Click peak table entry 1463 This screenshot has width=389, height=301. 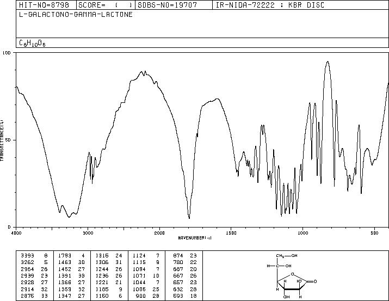pyautogui.click(x=65, y=262)
